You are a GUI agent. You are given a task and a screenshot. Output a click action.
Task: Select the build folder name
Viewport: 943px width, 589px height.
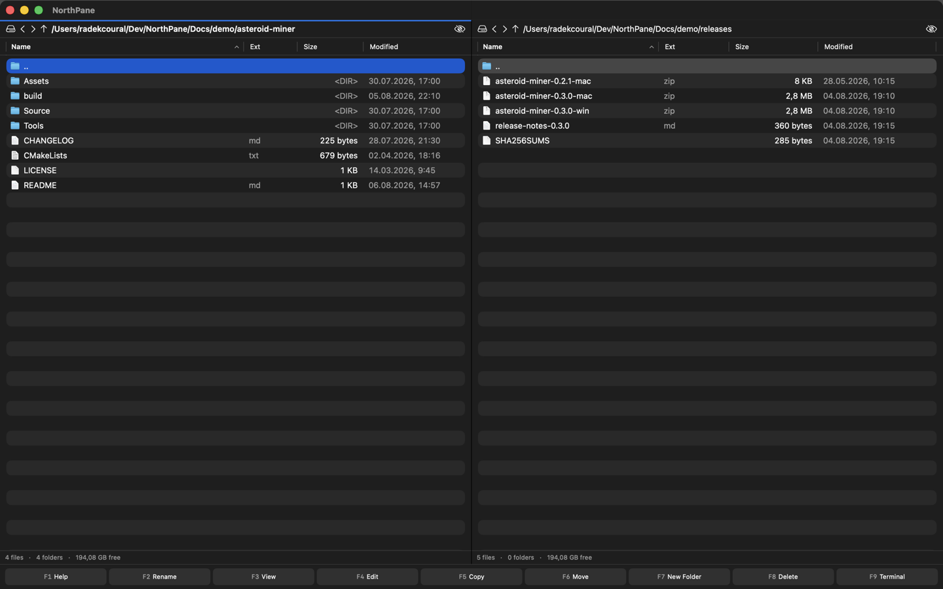coord(33,96)
